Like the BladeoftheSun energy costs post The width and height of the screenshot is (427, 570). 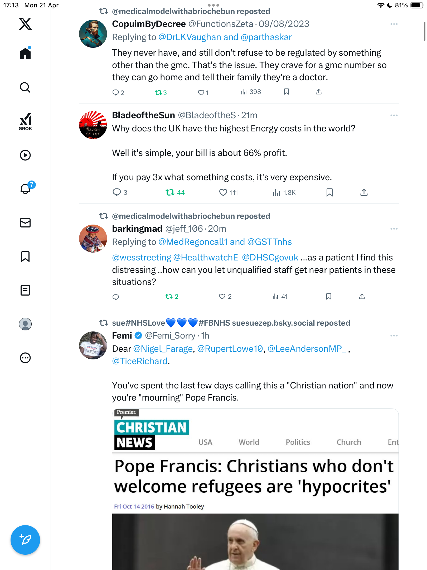point(223,192)
